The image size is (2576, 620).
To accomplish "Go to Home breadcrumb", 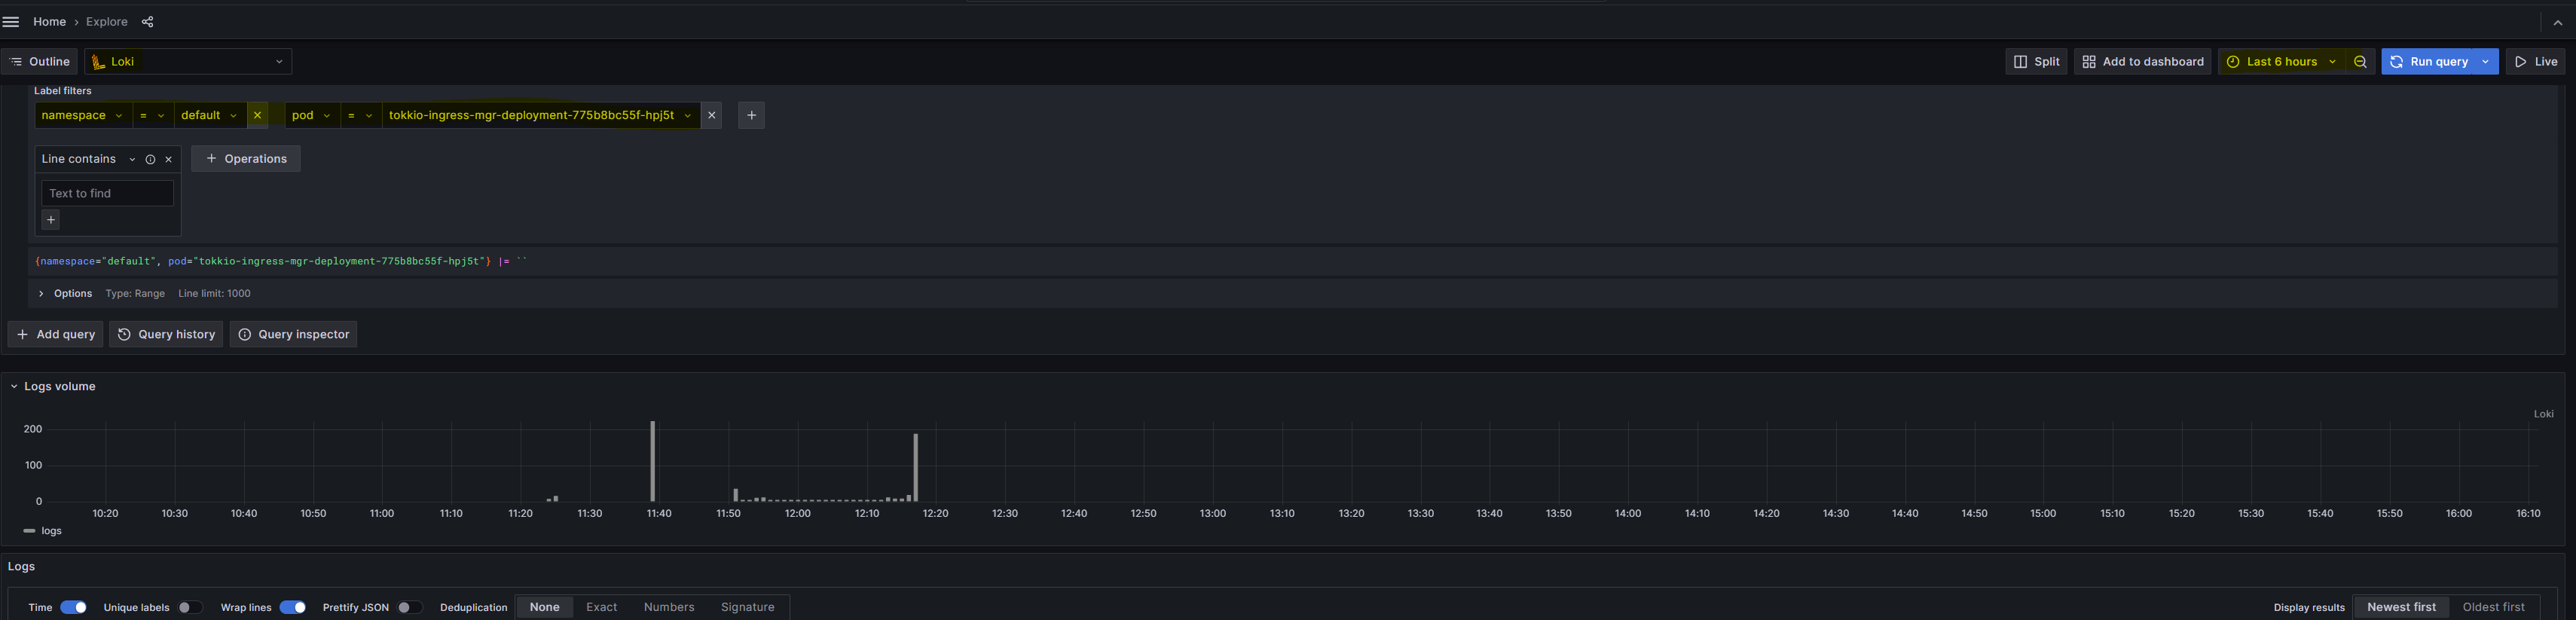I will (x=49, y=22).
